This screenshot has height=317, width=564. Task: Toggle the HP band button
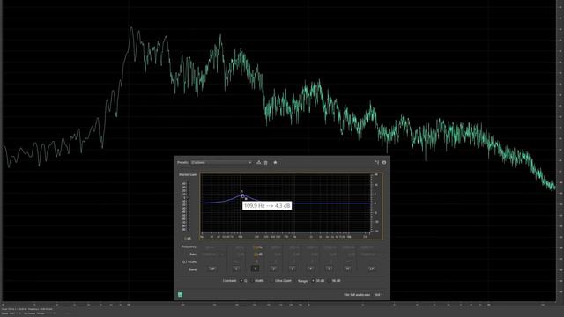[211, 269]
